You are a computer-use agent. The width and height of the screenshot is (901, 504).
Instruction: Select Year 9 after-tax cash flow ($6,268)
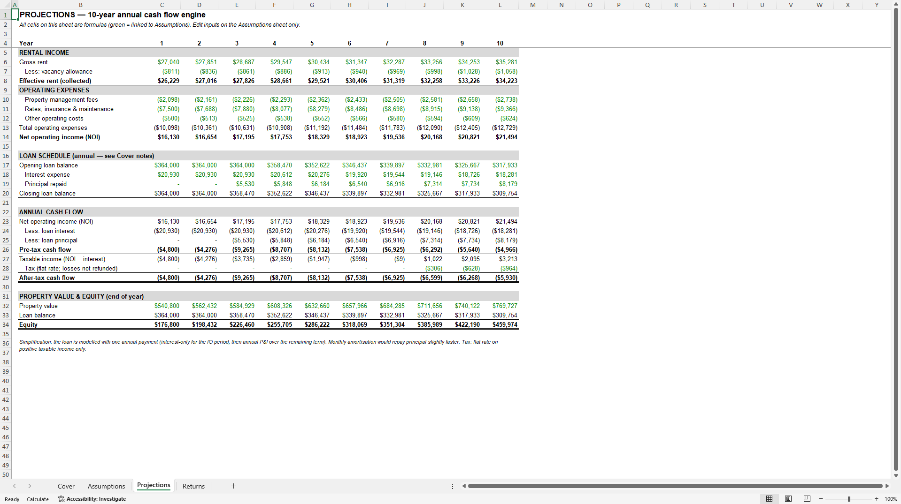click(462, 278)
